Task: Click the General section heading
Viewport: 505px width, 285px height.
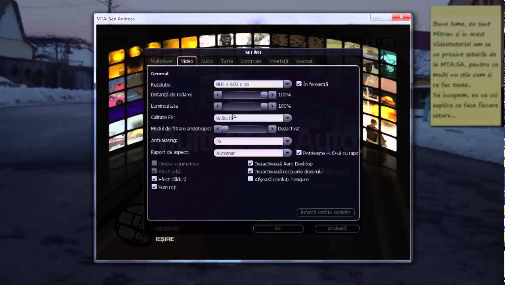Action: [159, 74]
